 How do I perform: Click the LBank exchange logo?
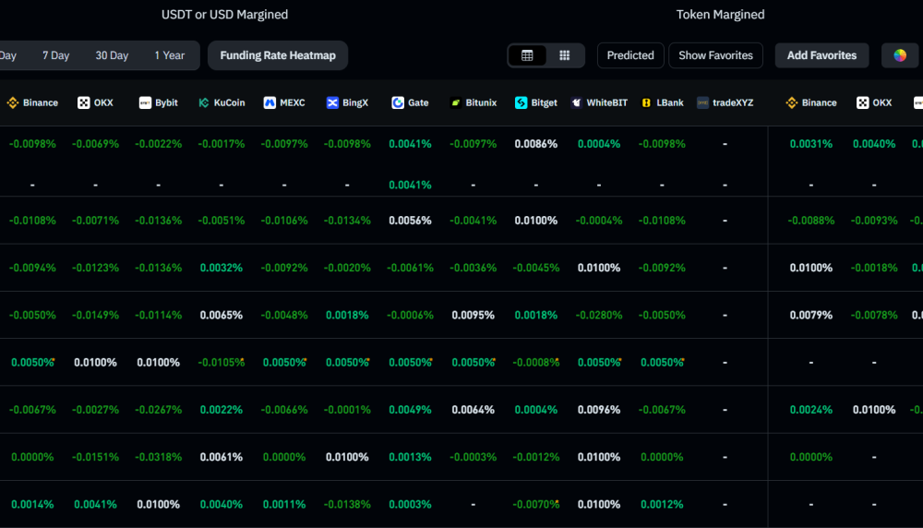click(x=647, y=102)
